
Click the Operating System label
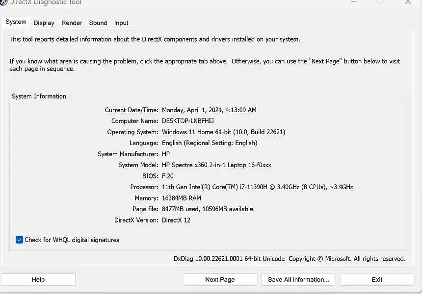tap(132, 132)
